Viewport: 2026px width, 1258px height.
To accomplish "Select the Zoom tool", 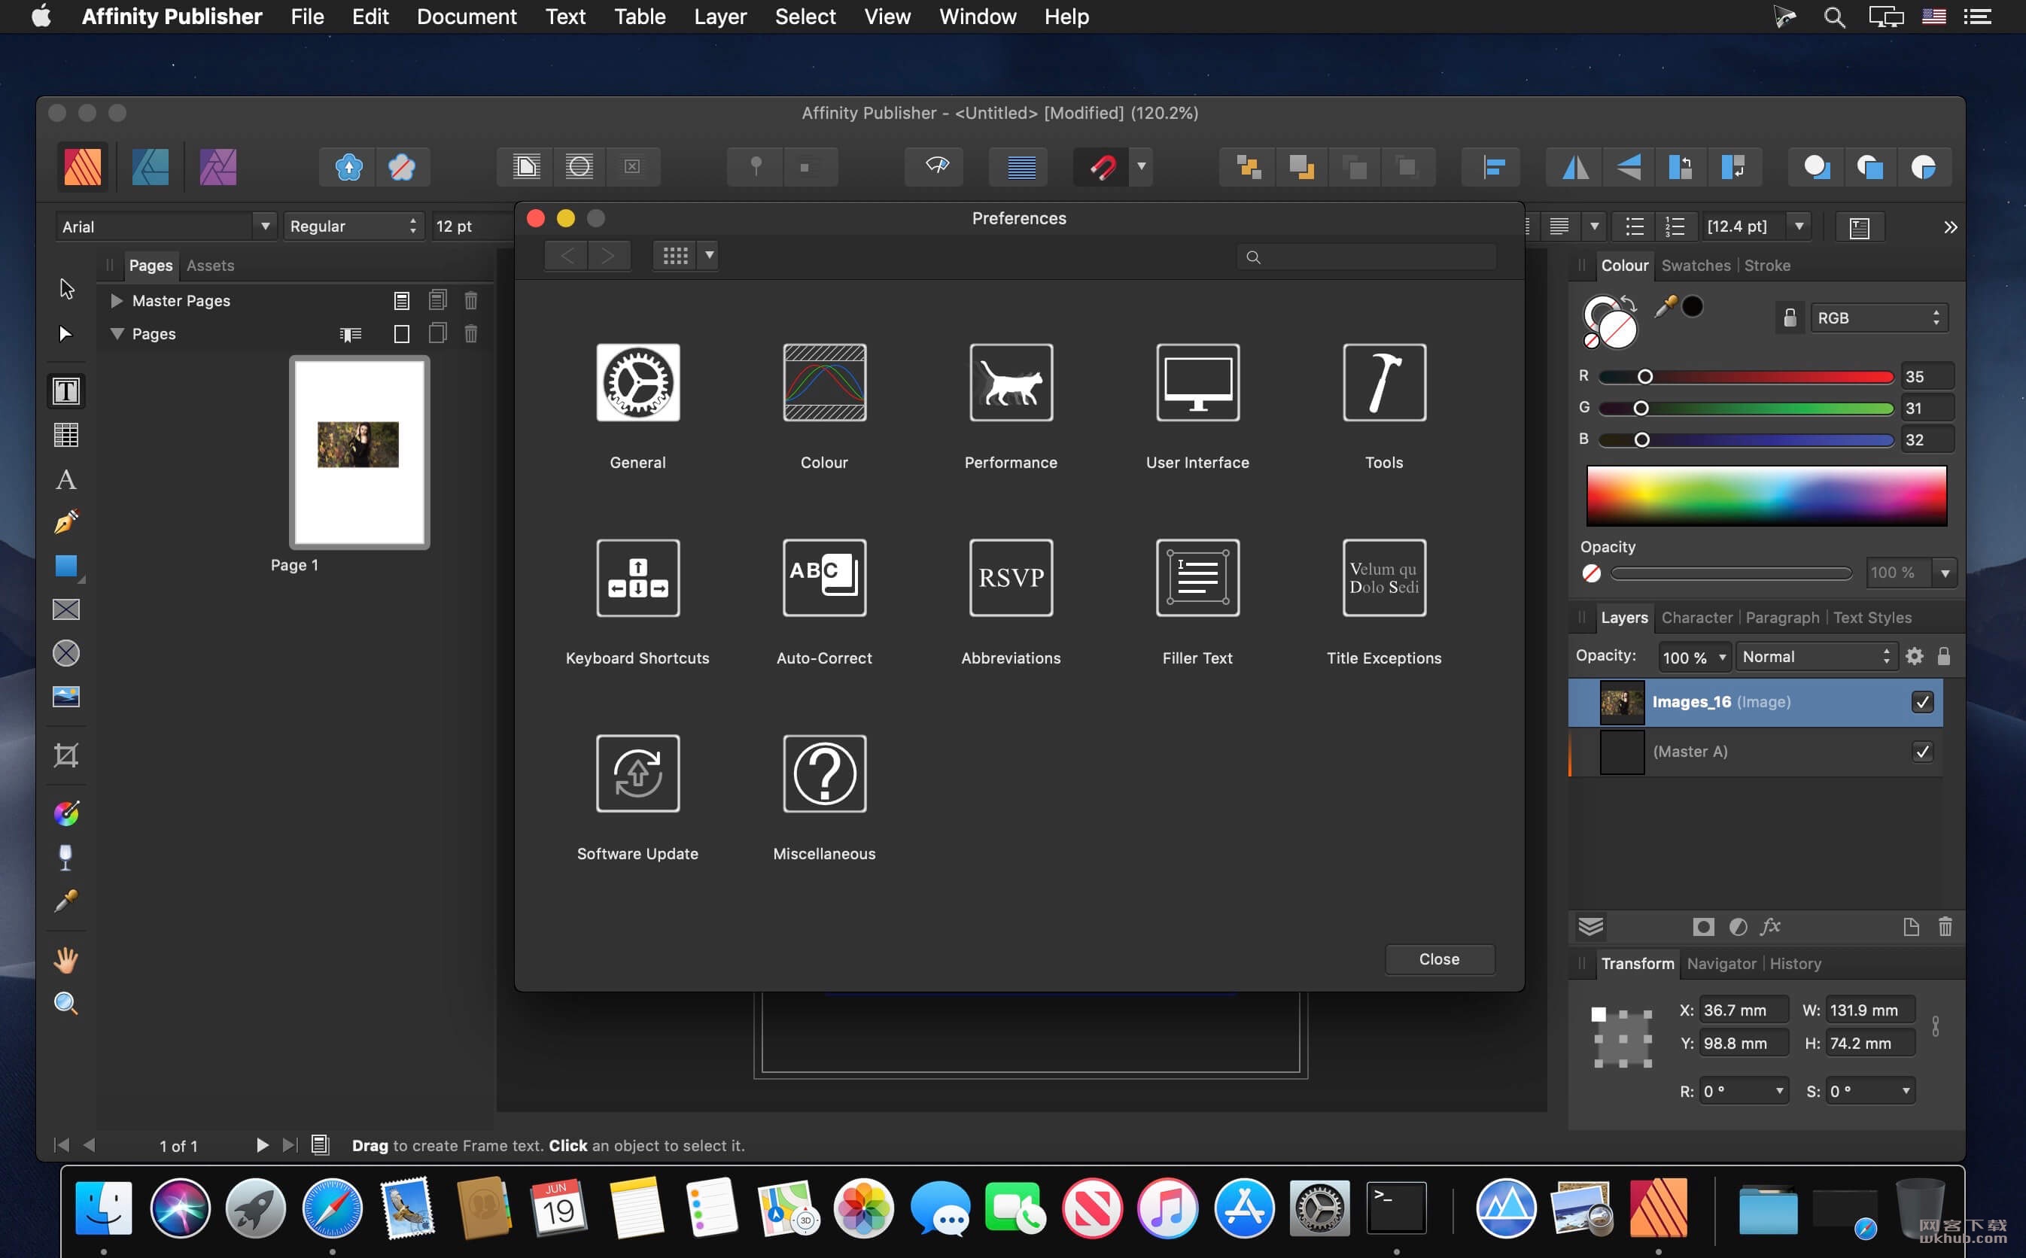I will coord(65,1004).
